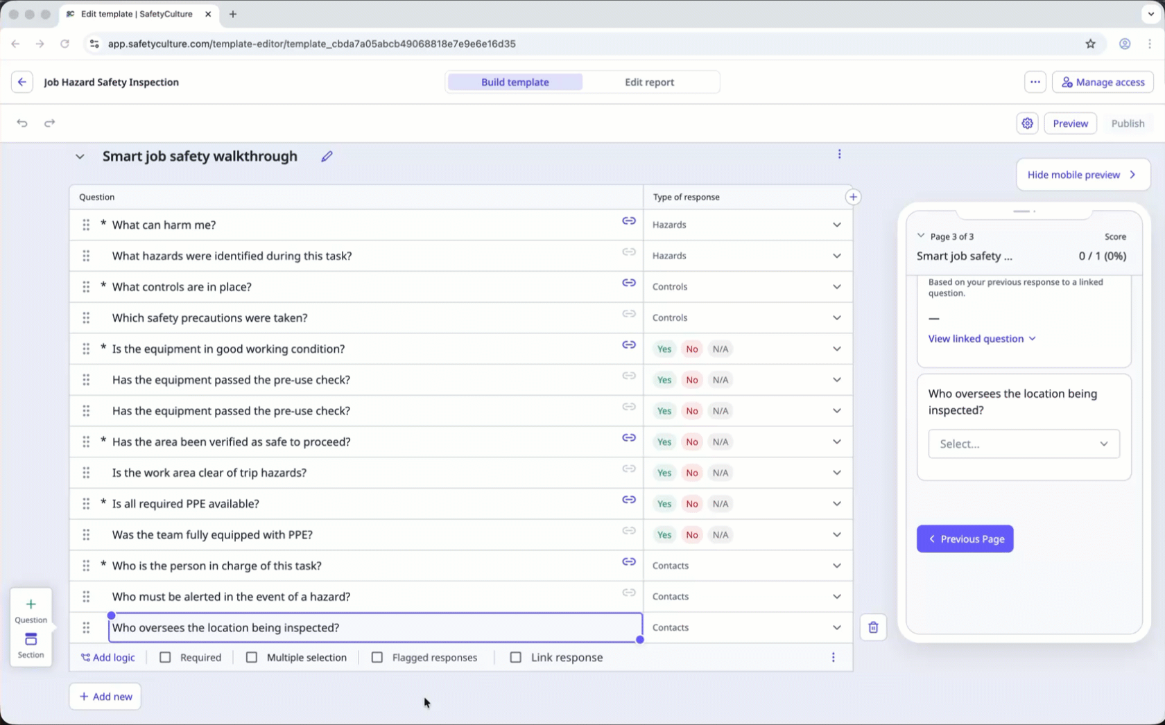Click the back arrow beside Job Hazard Safety Inspection
Viewport: 1165px width, 725px height.
pyautogui.click(x=21, y=82)
